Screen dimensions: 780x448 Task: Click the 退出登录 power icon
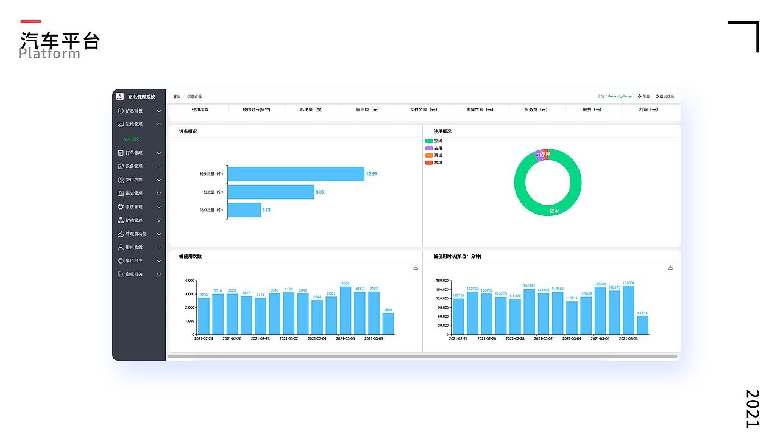coord(658,96)
